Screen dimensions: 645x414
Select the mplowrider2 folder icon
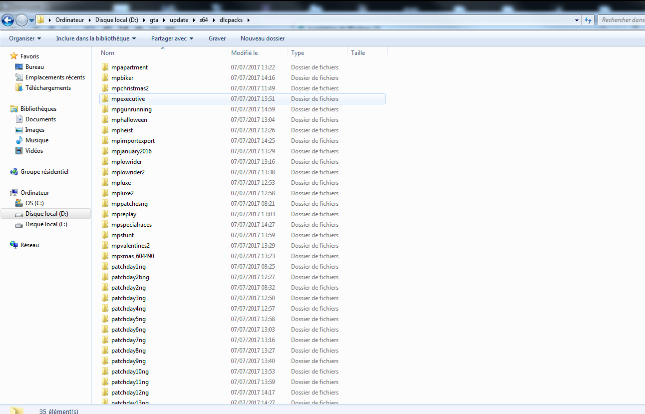tap(105, 172)
